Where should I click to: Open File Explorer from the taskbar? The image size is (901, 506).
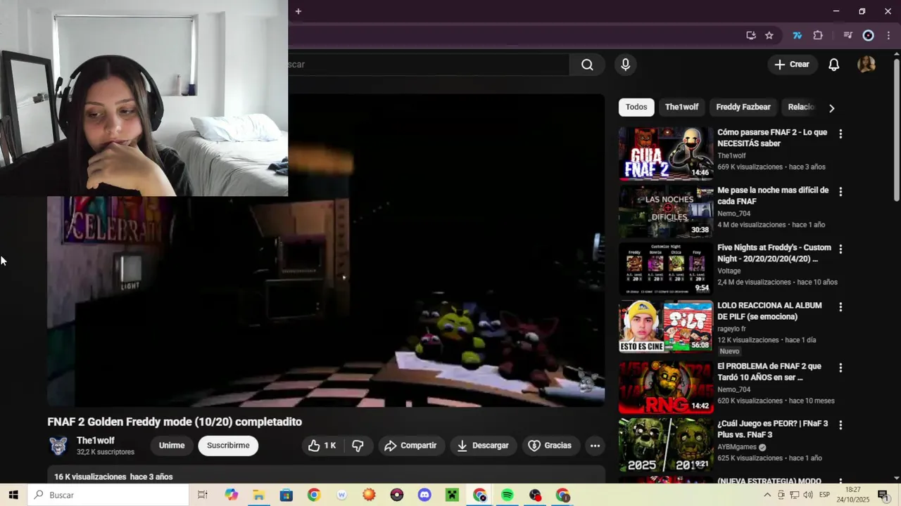(x=258, y=495)
